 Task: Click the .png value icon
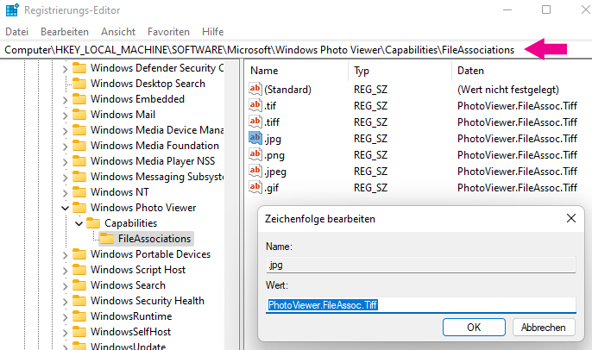(255, 154)
